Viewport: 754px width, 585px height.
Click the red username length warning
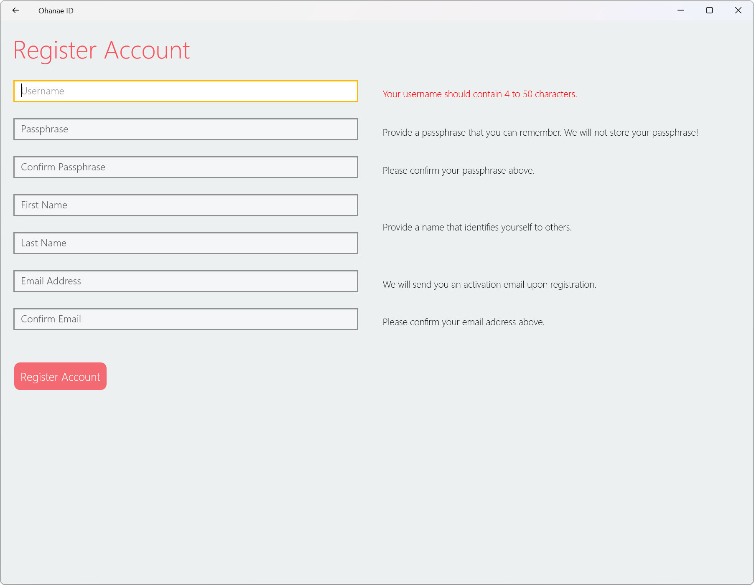pos(480,94)
